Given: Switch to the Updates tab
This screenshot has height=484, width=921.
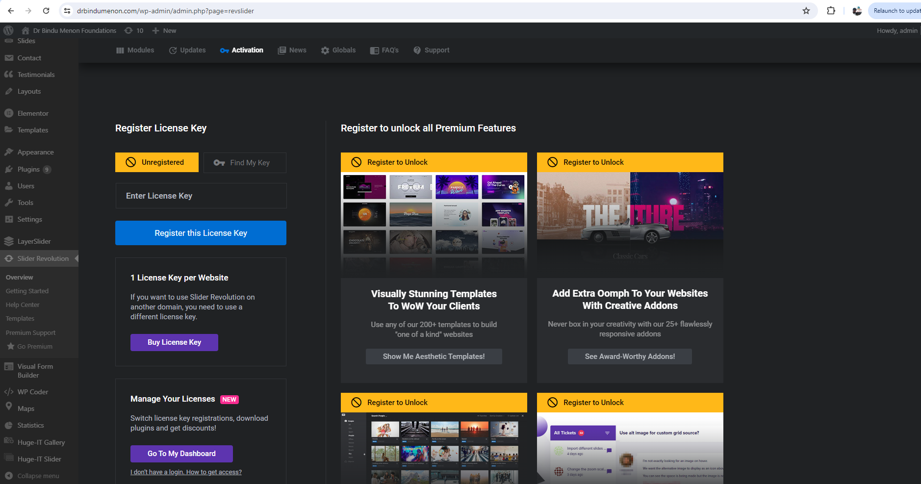Looking at the screenshot, I should (187, 50).
